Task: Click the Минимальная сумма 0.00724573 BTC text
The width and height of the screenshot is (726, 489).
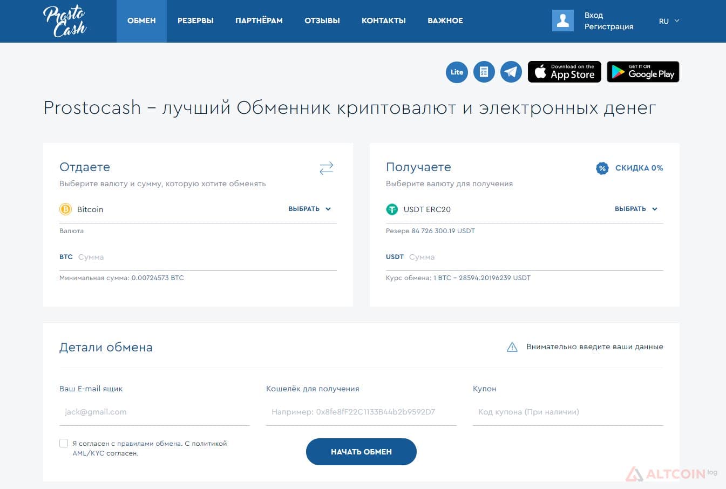Action: 121,278
